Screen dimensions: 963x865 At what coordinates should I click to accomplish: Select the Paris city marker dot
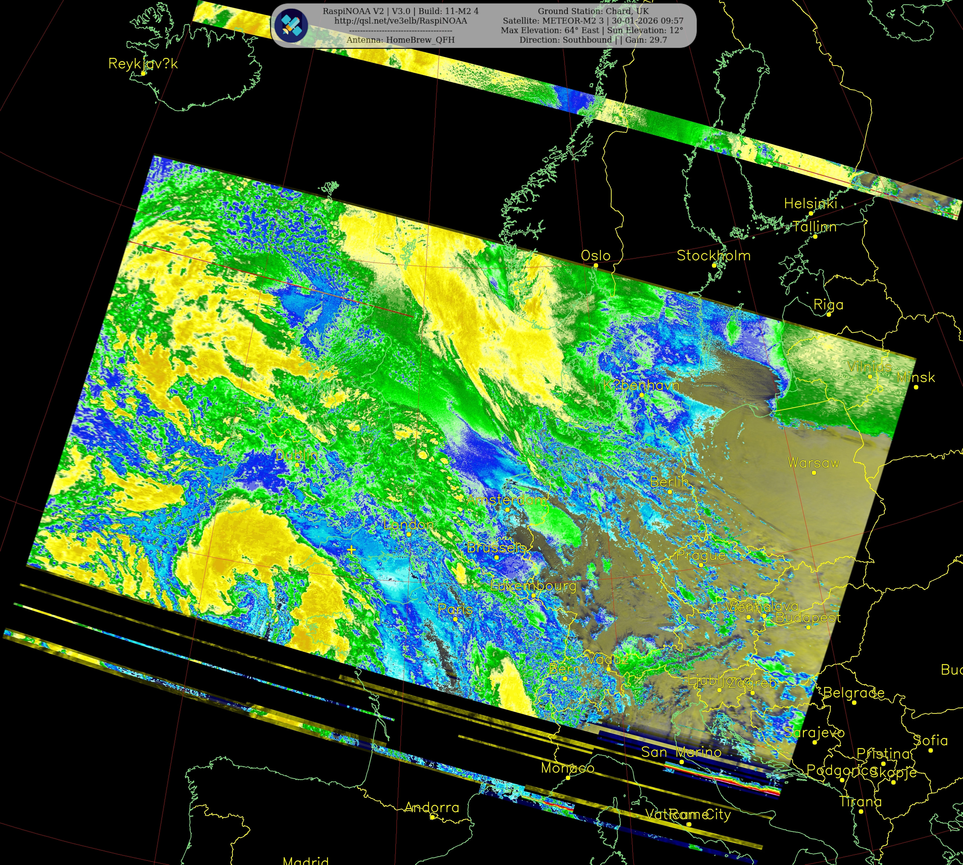(455, 619)
